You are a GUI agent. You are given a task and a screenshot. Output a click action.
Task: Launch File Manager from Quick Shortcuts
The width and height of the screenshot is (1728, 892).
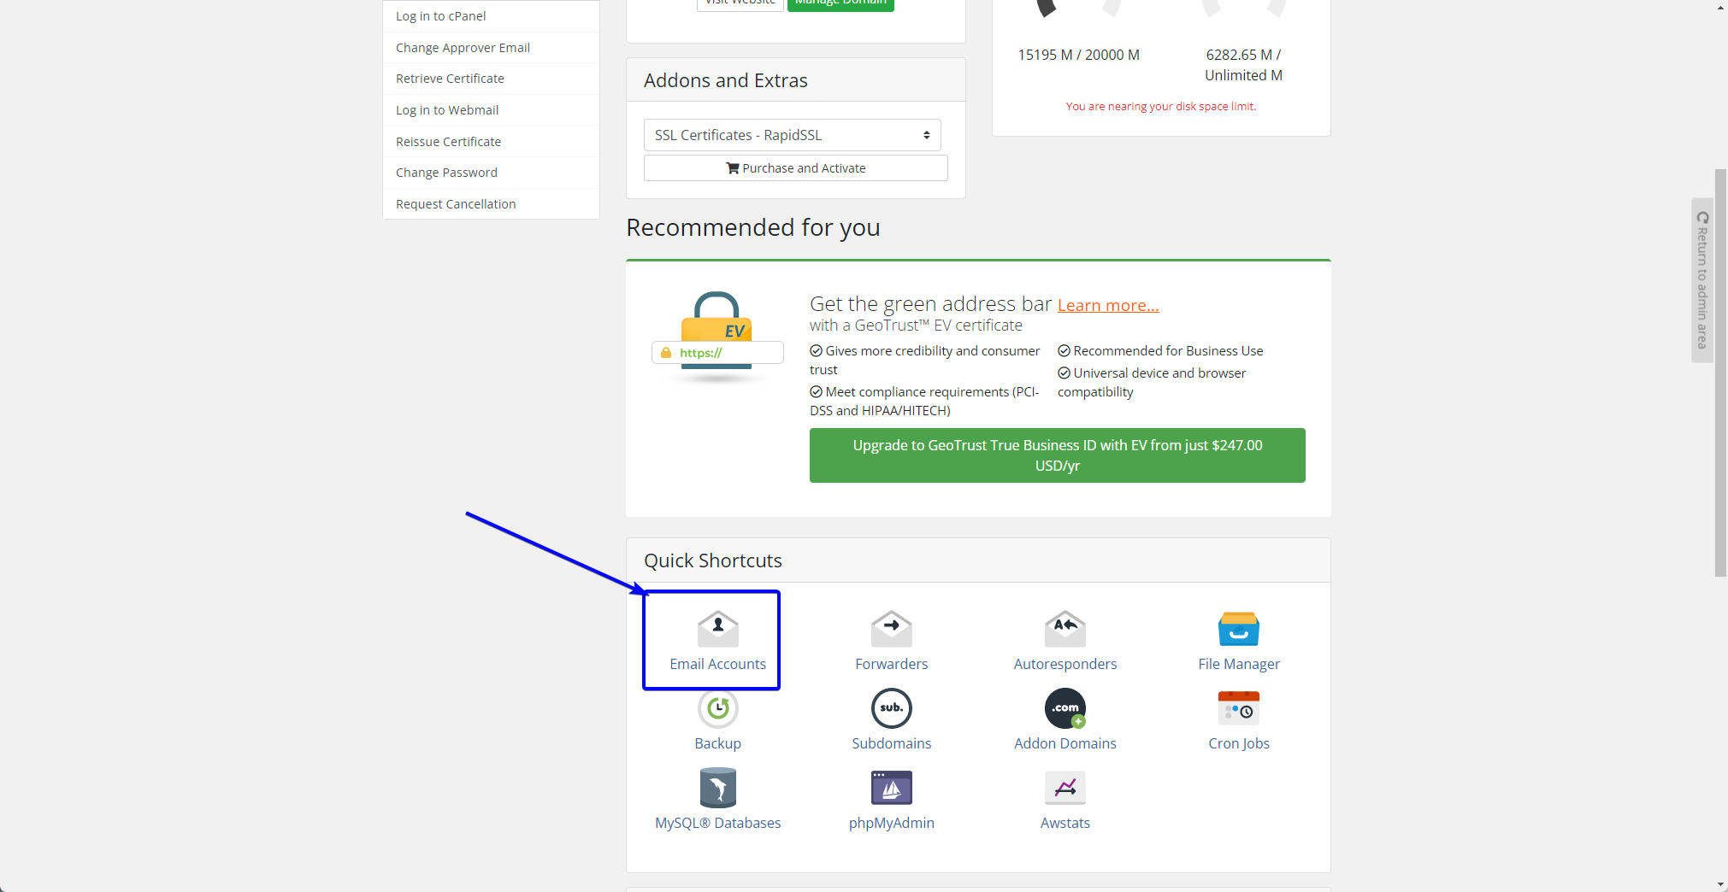click(1238, 630)
